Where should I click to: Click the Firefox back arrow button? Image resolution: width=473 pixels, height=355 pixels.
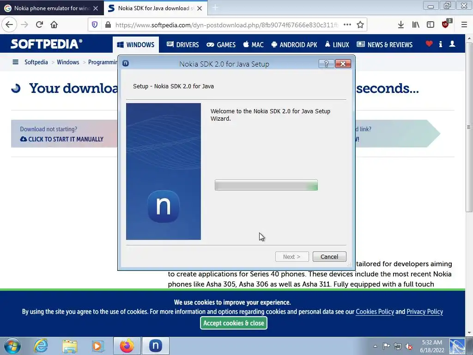(9, 25)
